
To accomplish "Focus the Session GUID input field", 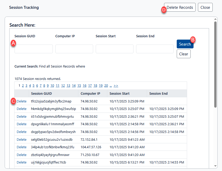I will point(34,49).
